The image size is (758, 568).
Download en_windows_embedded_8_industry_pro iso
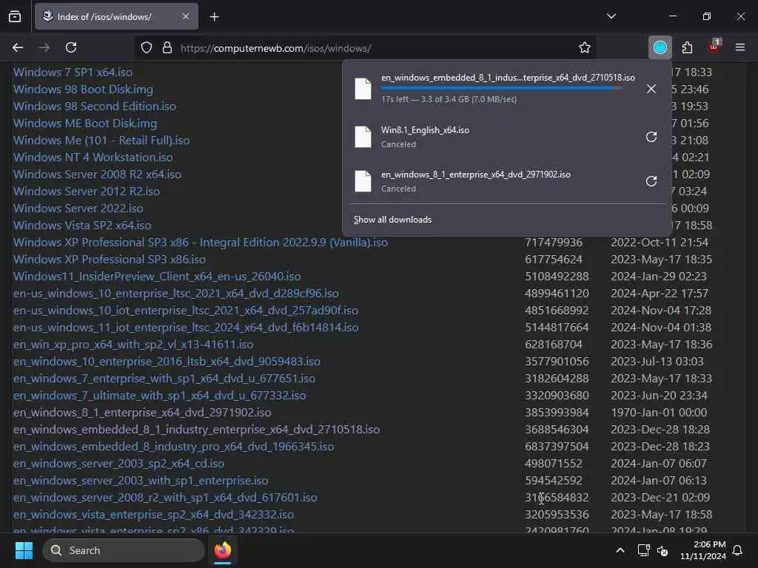[173, 446]
